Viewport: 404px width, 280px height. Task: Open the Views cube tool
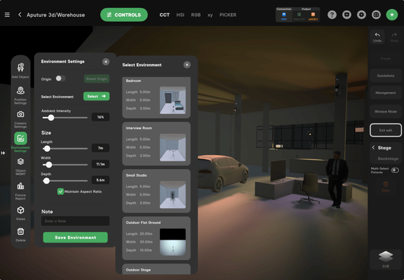click(21, 213)
